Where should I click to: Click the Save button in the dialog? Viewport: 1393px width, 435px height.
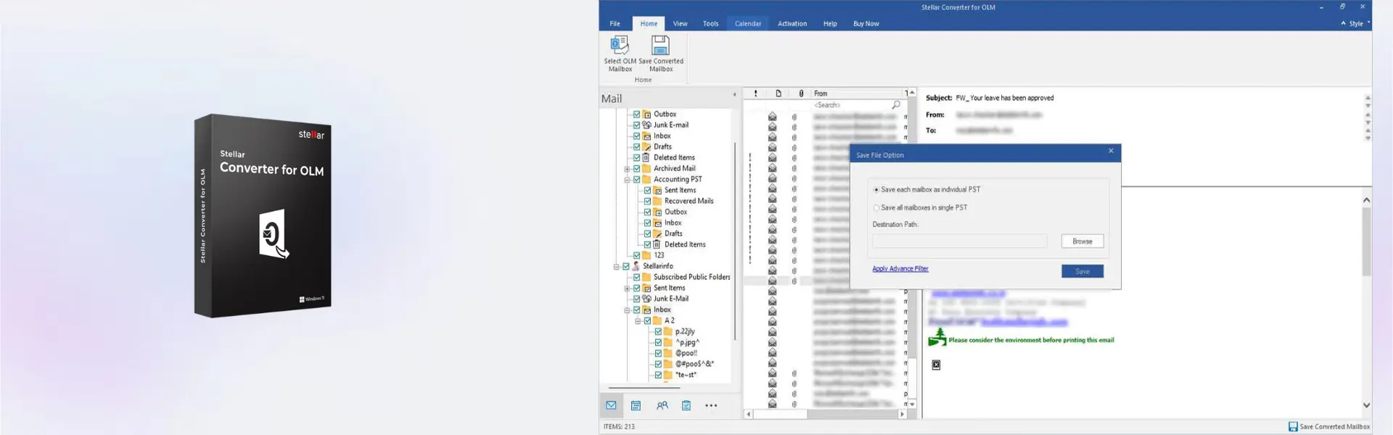1082,271
